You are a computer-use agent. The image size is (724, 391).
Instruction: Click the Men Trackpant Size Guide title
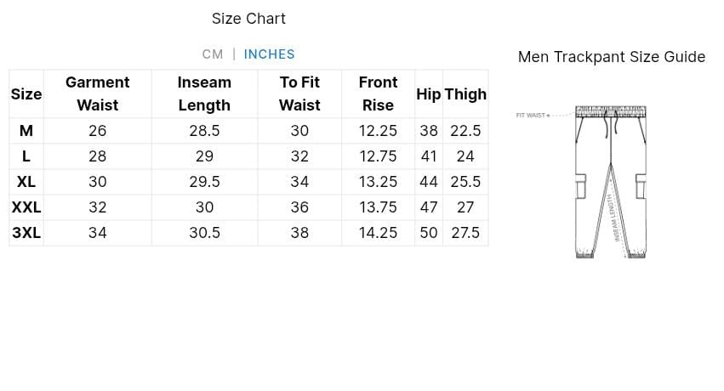click(611, 57)
